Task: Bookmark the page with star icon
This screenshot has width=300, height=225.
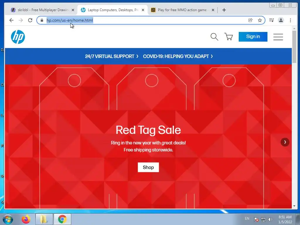Action: click(x=260, y=20)
